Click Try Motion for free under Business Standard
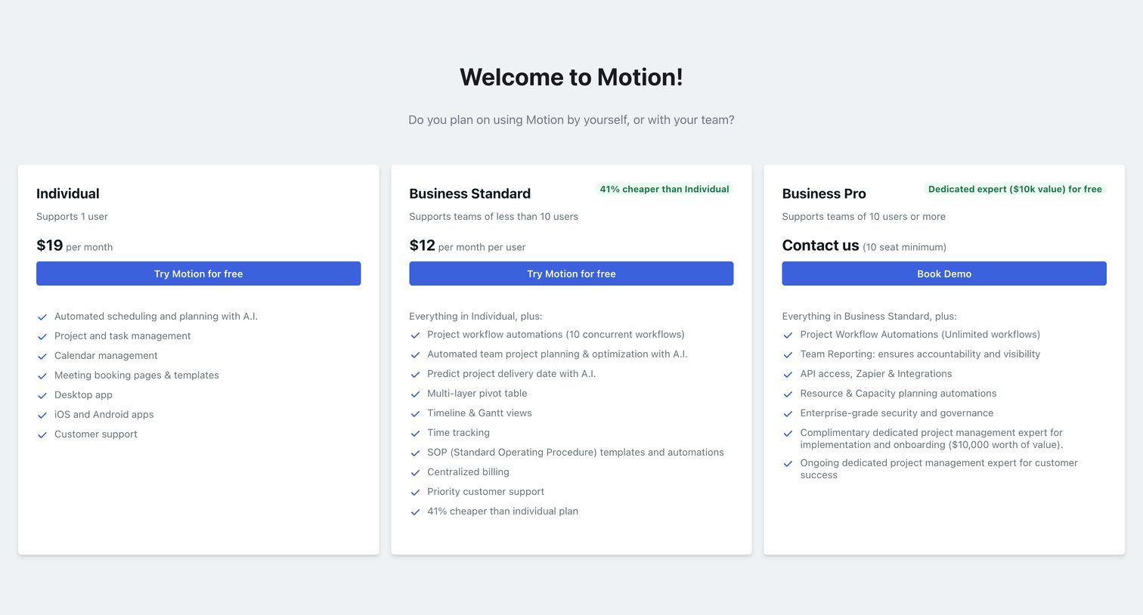 (x=571, y=274)
